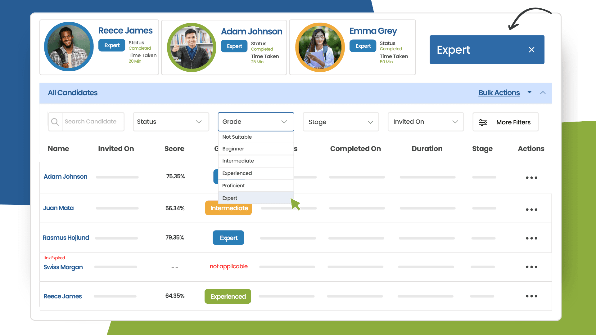Remove the Expert filter with X icon
The image size is (596, 335).
531,50
